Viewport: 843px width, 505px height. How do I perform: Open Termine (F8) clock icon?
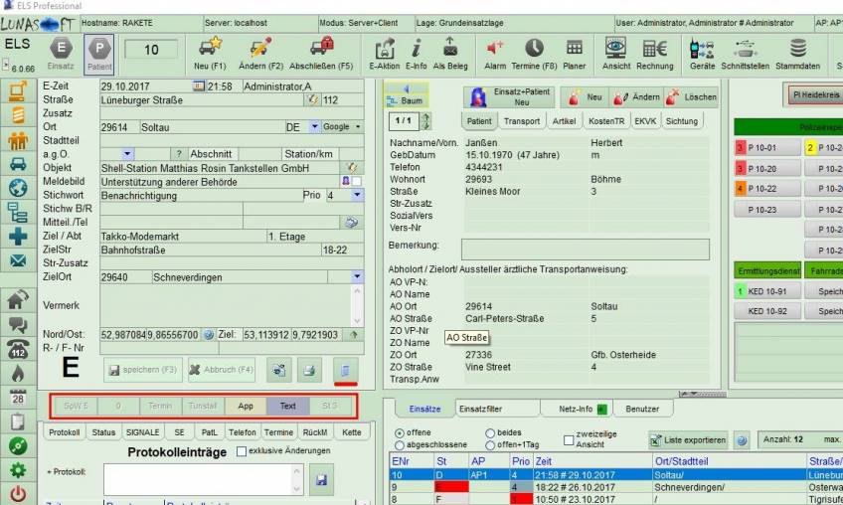[x=535, y=49]
